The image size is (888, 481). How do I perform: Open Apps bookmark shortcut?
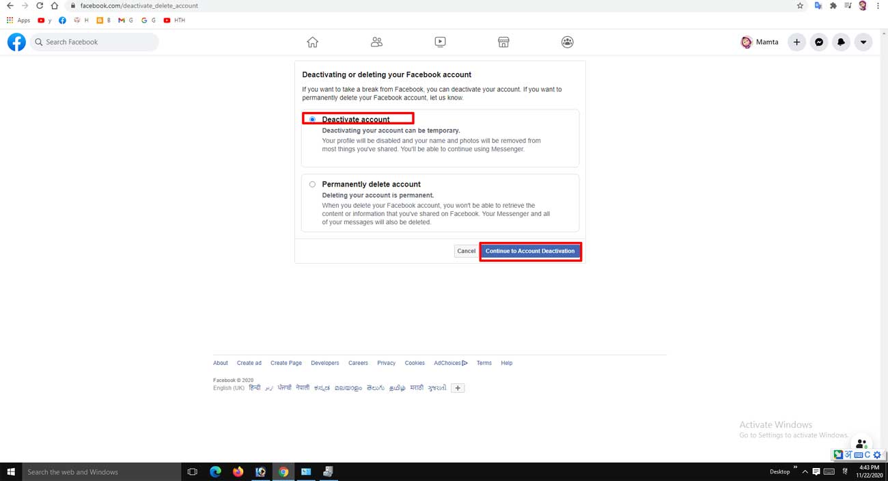[x=18, y=20]
